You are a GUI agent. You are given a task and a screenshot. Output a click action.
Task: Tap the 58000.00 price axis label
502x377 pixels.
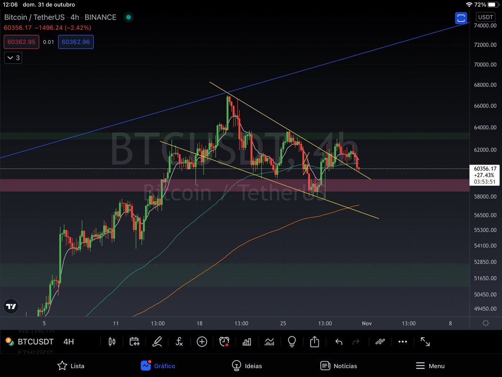(485, 196)
